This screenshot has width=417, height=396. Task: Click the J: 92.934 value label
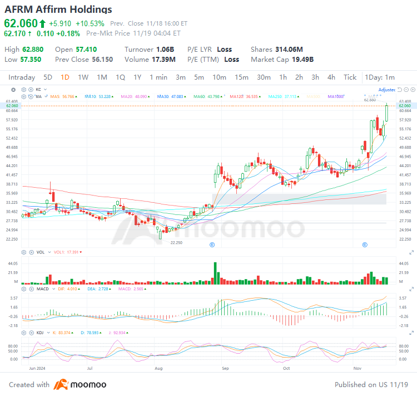pos(118,333)
